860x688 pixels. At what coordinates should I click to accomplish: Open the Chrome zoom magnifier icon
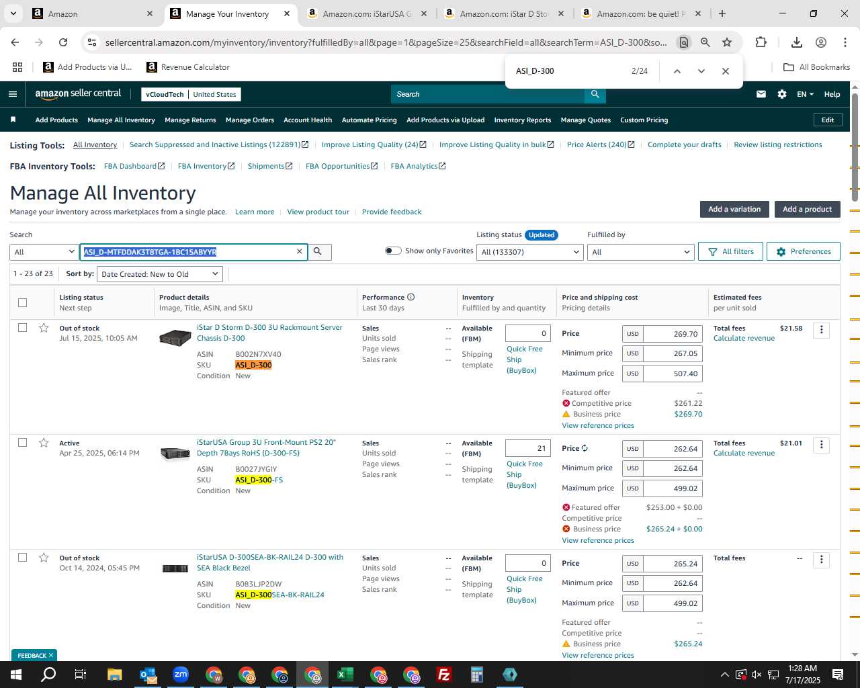coord(705,42)
